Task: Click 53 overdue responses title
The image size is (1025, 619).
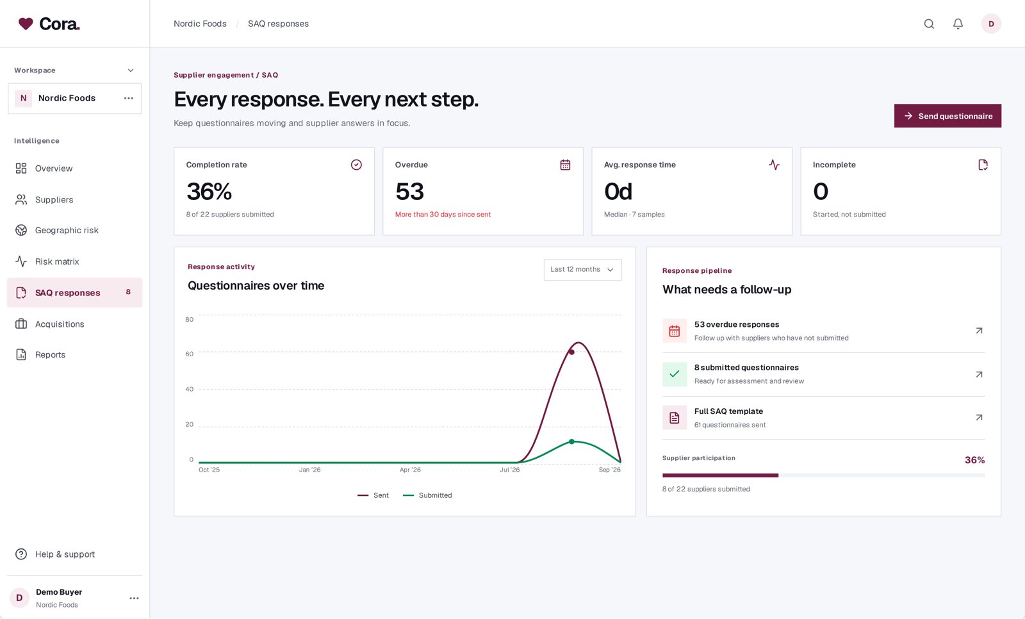Action: [x=737, y=325]
